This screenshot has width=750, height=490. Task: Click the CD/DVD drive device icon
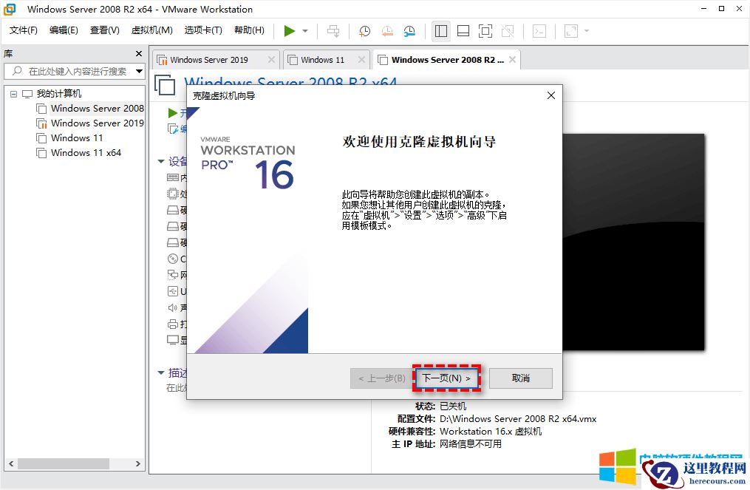tap(173, 259)
